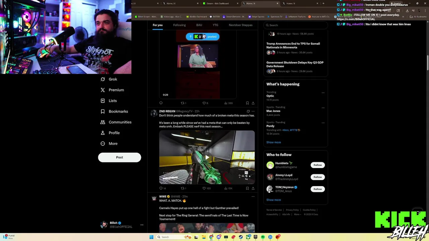View ZND REGXN post analytics 15K
The image size is (429, 241).
click(x=228, y=188)
